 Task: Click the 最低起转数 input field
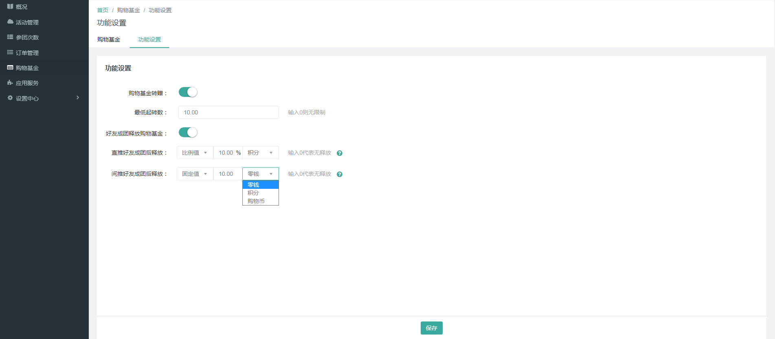pos(228,112)
